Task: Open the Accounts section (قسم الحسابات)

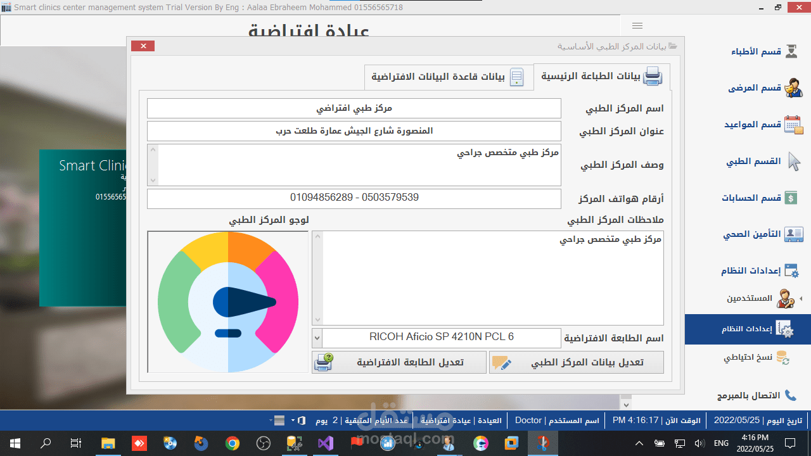Action: tap(760, 198)
